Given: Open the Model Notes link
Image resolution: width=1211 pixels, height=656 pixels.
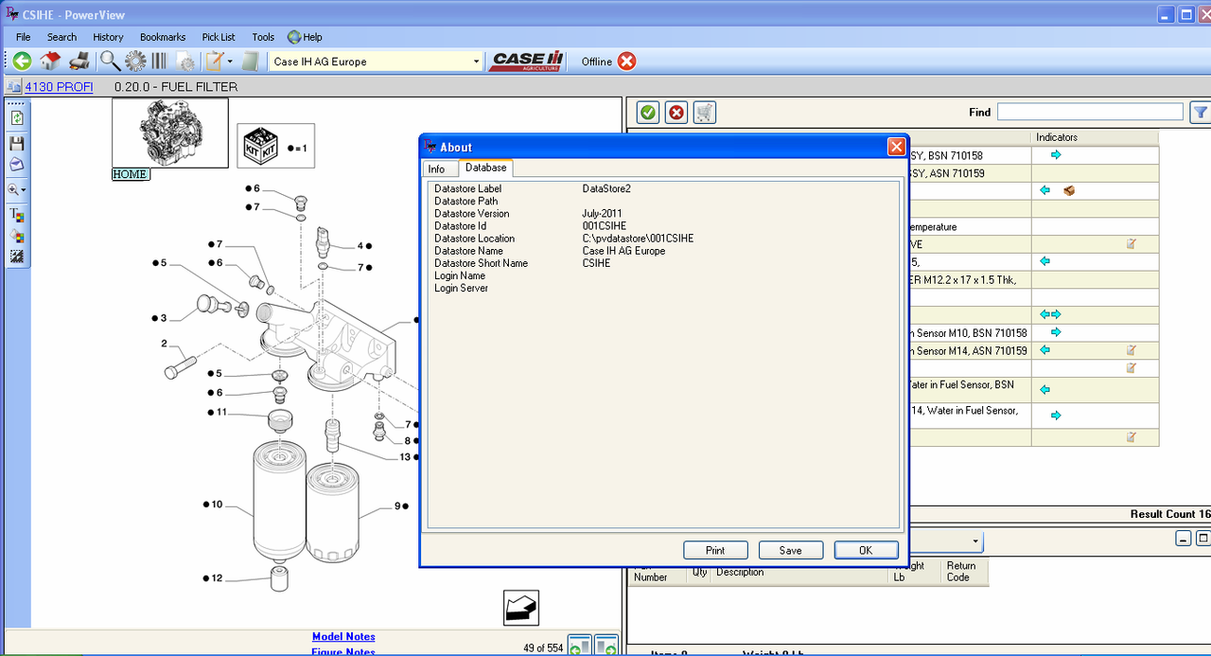Looking at the screenshot, I should pos(343,637).
